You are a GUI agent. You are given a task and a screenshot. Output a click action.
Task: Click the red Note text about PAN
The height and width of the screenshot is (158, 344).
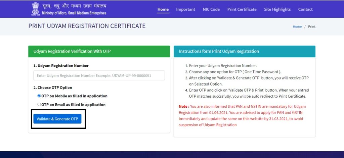pos(243,115)
